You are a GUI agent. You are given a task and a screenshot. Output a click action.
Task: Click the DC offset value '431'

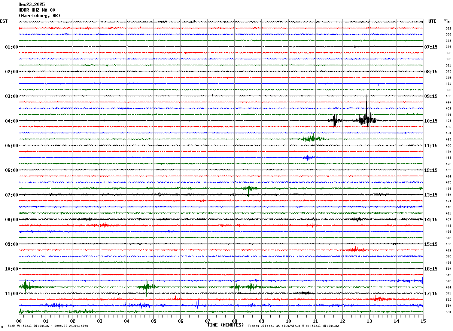point(448,84)
